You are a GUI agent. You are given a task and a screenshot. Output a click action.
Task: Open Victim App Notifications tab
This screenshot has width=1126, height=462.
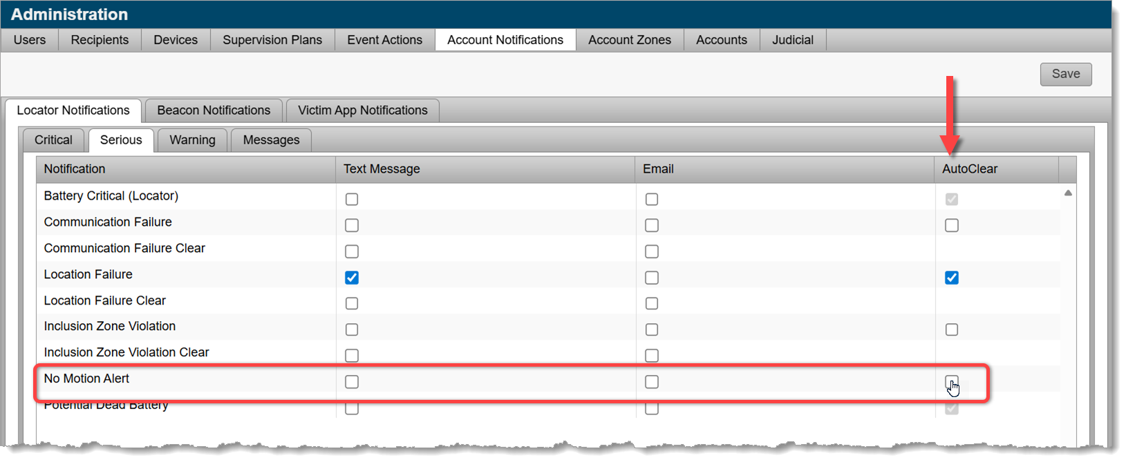click(362, 110)
